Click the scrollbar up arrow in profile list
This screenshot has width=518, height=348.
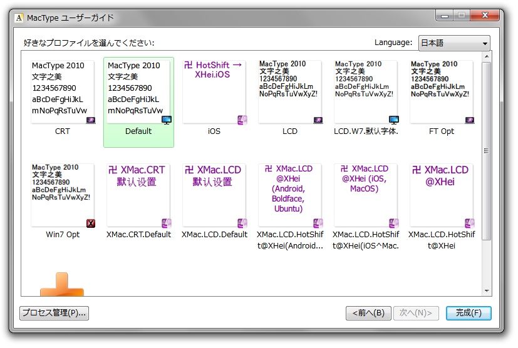(487, 56)
